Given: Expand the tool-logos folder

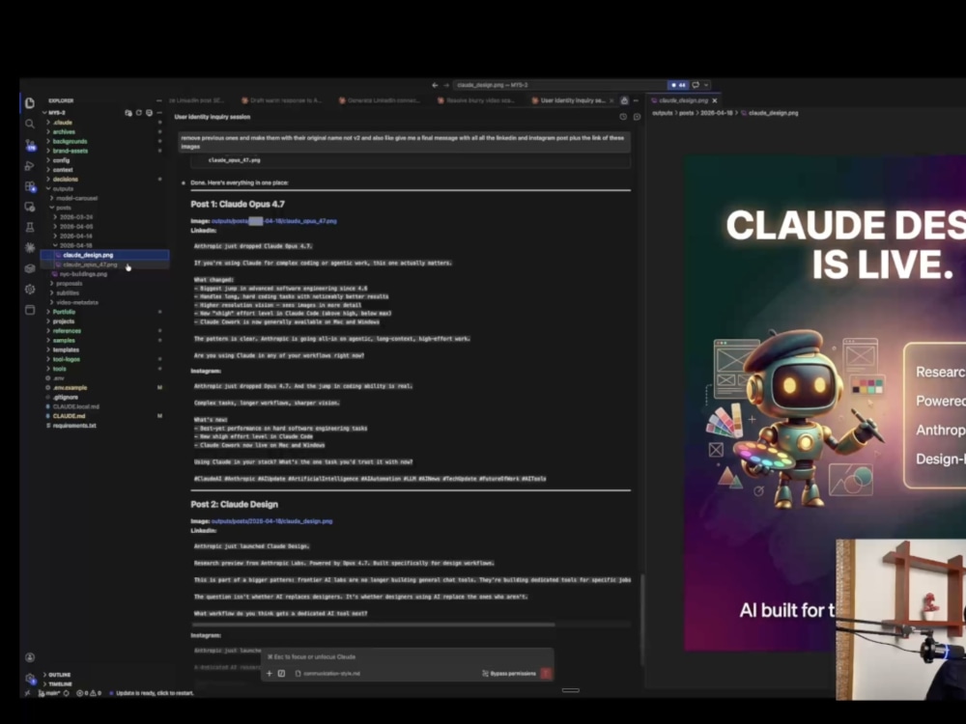Looking at the screenshot, I should [x=104, y=359].
